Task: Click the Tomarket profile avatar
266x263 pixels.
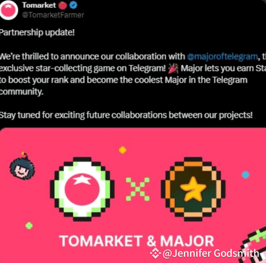Action: tap(9, 10)
